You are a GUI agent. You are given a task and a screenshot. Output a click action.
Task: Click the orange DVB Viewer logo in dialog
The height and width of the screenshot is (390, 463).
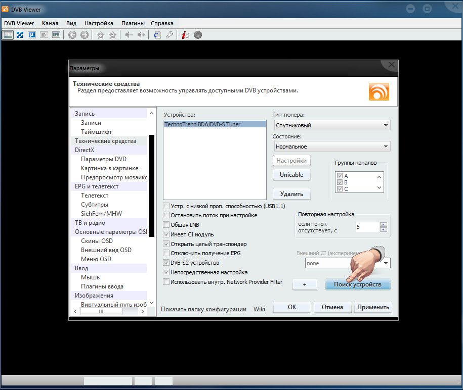tap(379, 91)
